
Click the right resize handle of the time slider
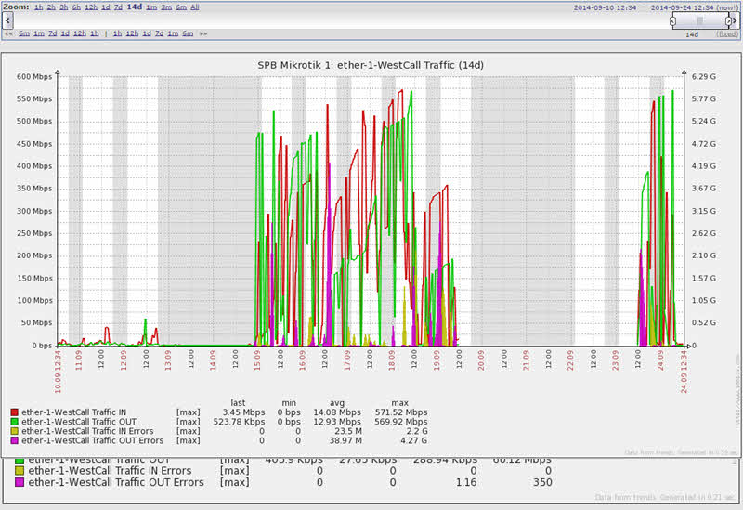click(x=728, y=20)
